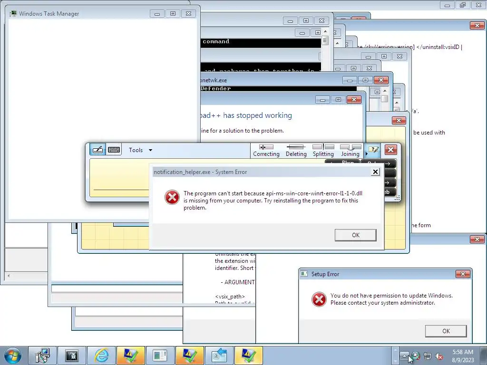Click the muted volume tray icon
This screenshot has width=487, height=365.
(439, 356)
